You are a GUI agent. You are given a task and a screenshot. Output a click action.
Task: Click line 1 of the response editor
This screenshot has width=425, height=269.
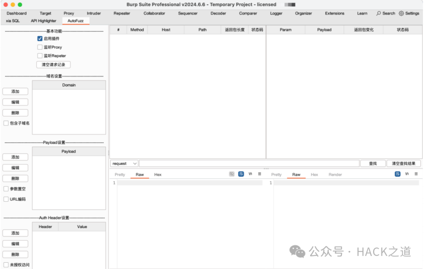pyautogui.click(x=346, y=183)
